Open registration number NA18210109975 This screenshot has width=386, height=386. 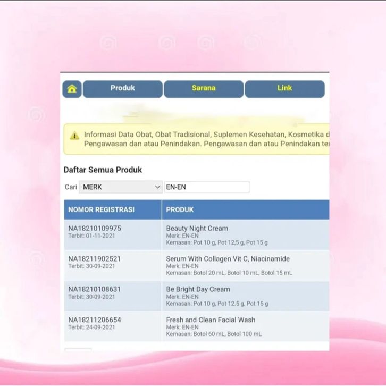95,229
